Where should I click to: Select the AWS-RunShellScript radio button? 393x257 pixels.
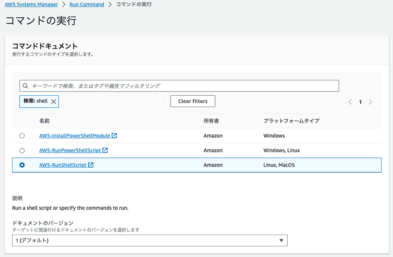(x=22, y=165)
